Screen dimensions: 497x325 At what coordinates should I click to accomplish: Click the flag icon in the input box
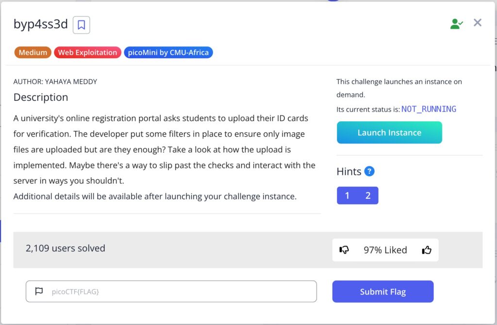pos(39,292)
